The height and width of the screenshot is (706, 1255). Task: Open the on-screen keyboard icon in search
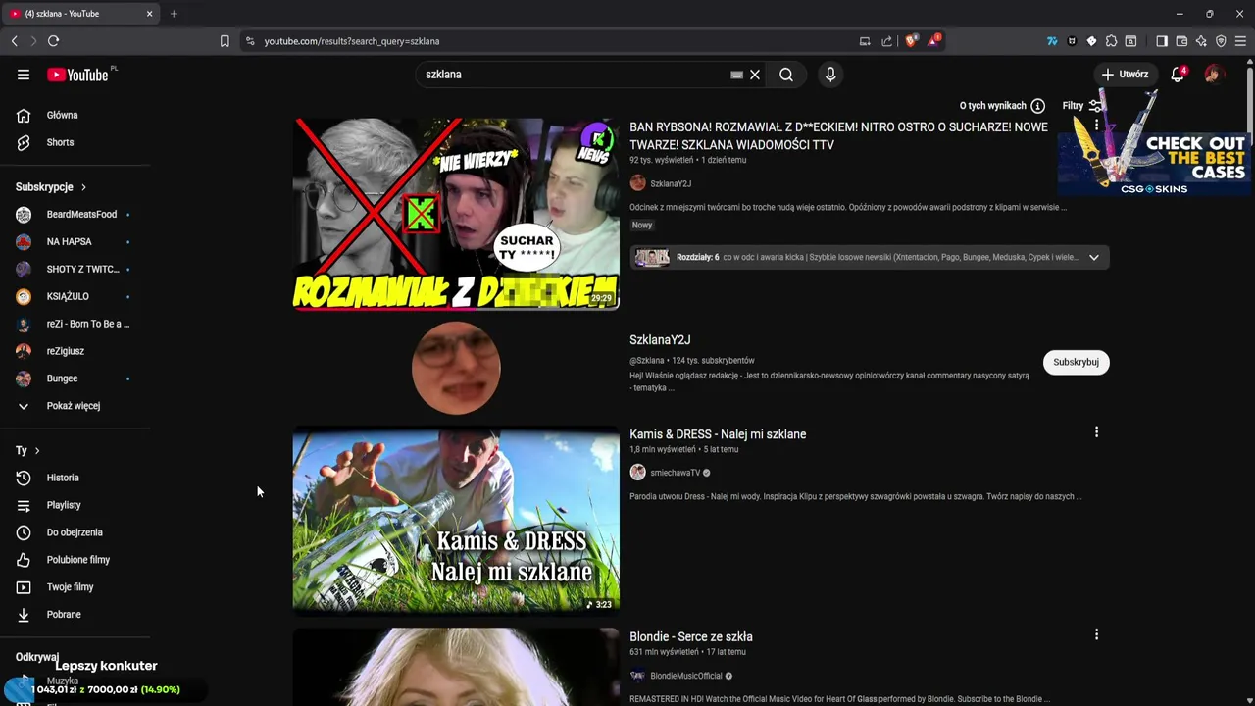click(x=736, y=75)
